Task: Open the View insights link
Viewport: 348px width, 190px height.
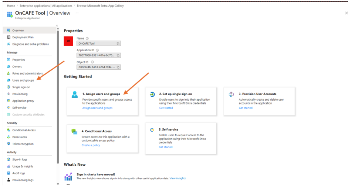Action: (x=178, y=179)
